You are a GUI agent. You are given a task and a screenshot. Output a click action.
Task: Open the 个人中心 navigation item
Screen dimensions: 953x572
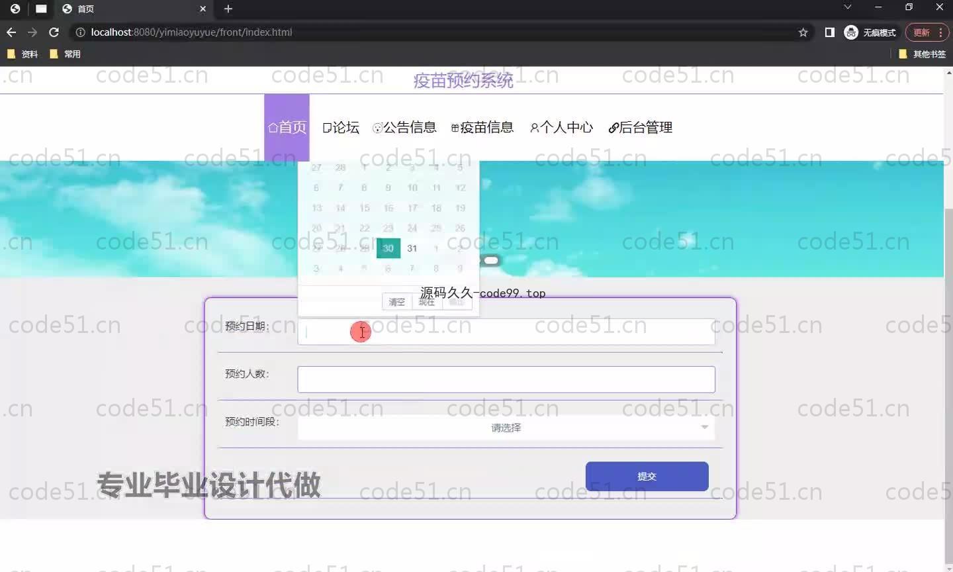point(561,127)
